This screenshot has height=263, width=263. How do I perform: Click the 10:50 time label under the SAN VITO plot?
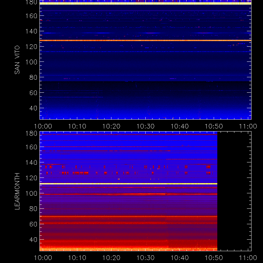point(214,126)
